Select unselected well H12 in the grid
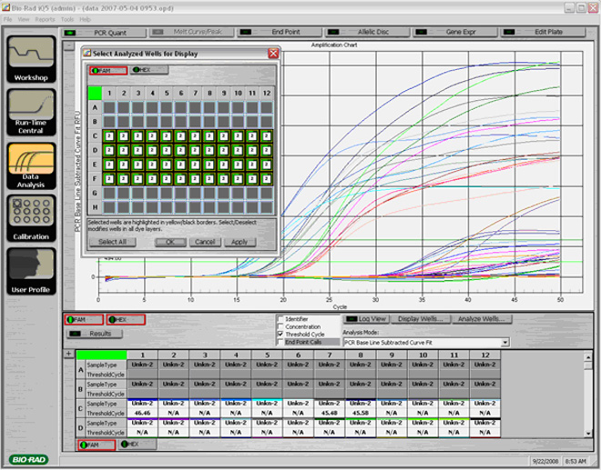Viewport: 601px width, 470px height. [x=267, y=207]
